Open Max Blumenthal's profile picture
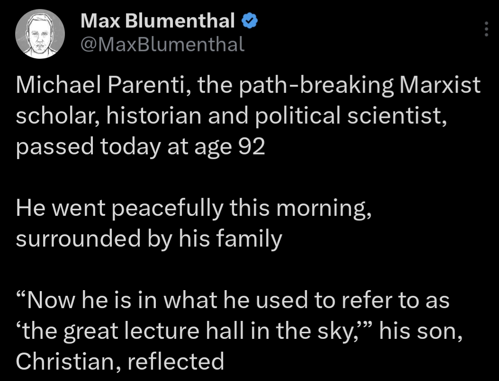499x381 pixels. [40, 33]
